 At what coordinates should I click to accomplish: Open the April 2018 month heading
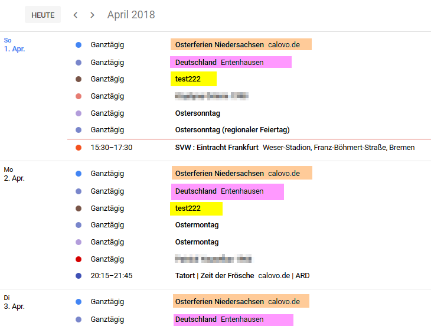click(x=131, y=15)
